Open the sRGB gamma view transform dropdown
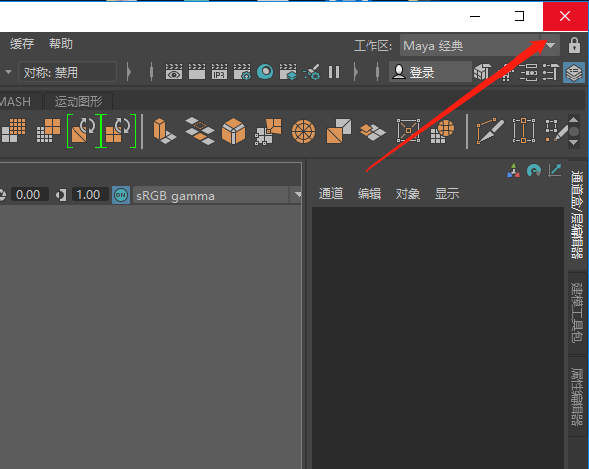Viewport: 589px width, 469px height. pos(218,195)
